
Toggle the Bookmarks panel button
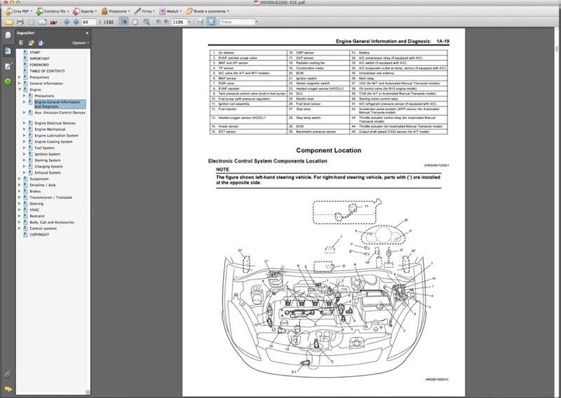click(x=8, y=50)
